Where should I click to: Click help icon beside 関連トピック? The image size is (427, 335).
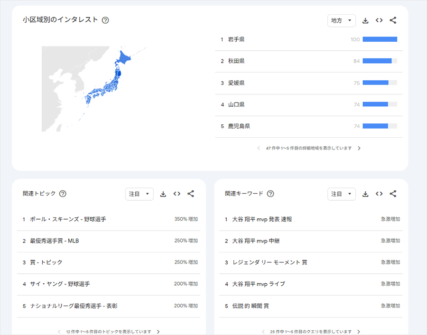point(63,194)
